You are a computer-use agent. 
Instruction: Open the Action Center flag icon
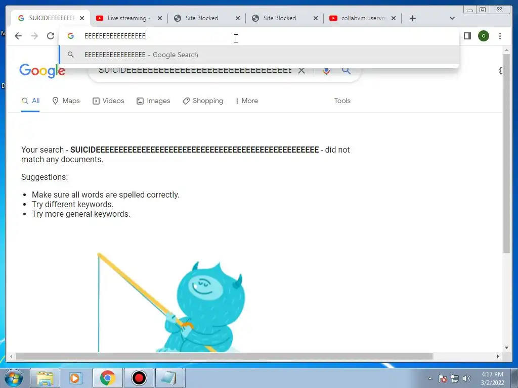pyautogui.click(x=442, y=378)
